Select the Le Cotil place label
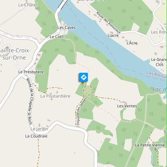This screenshot has height=167, width=167. [57, 37]
